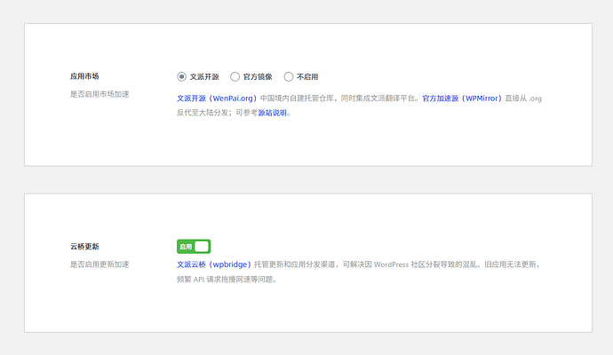
Task: Click the 是否启用市场加速 description text
Action: [100, 94]
